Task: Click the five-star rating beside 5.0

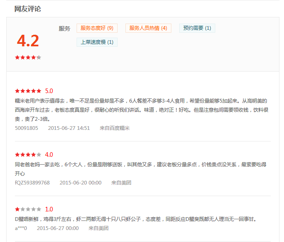Action: pyautogui.click(x=28, y=91)
